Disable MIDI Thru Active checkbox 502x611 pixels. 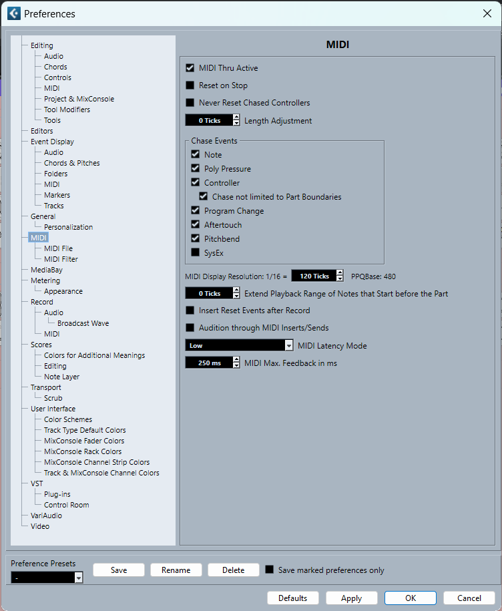point(190,68)
